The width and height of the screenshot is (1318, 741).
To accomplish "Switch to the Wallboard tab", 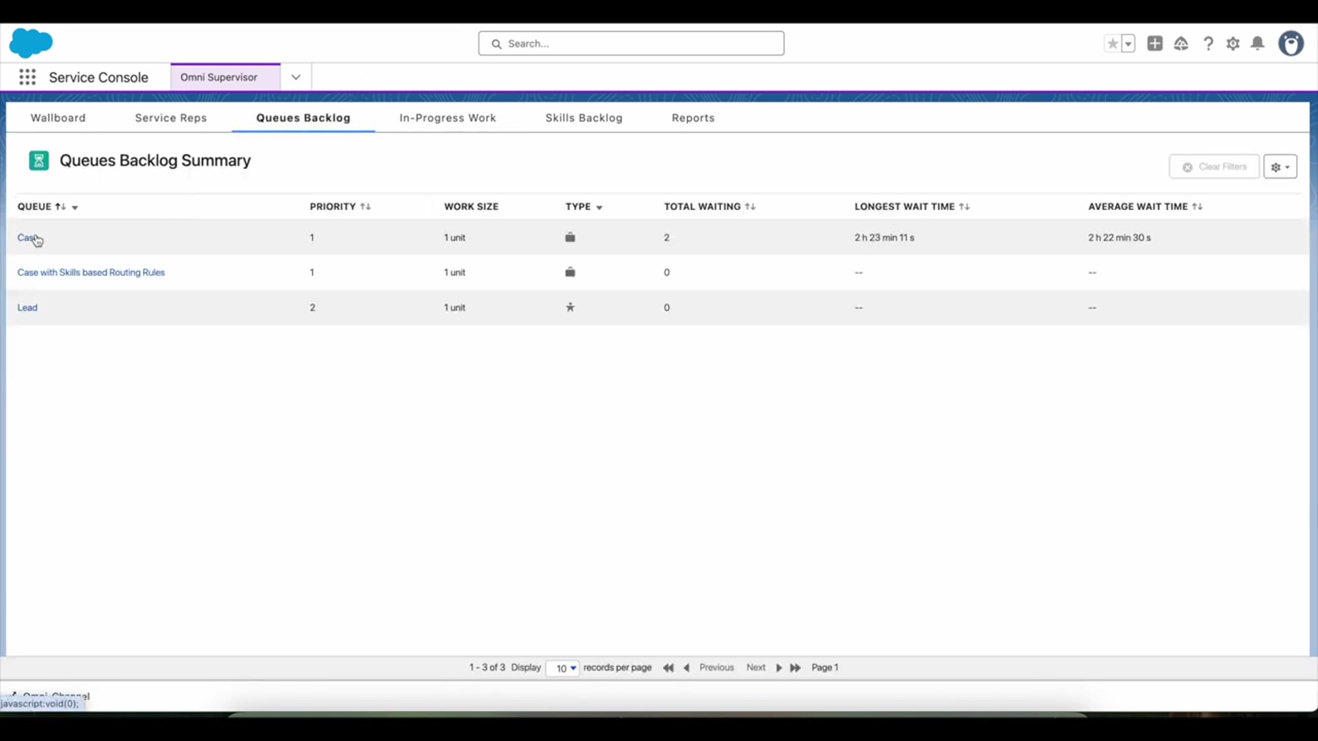I will click(58, 118).
